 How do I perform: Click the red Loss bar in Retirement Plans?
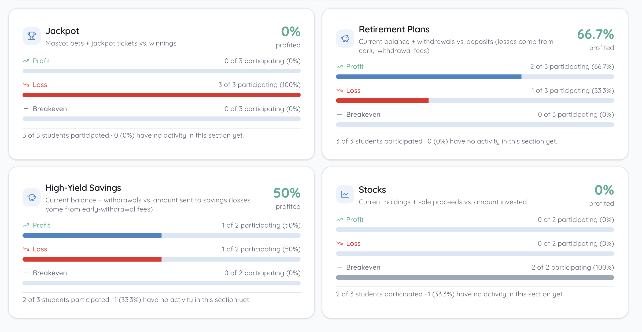(382, 101)
